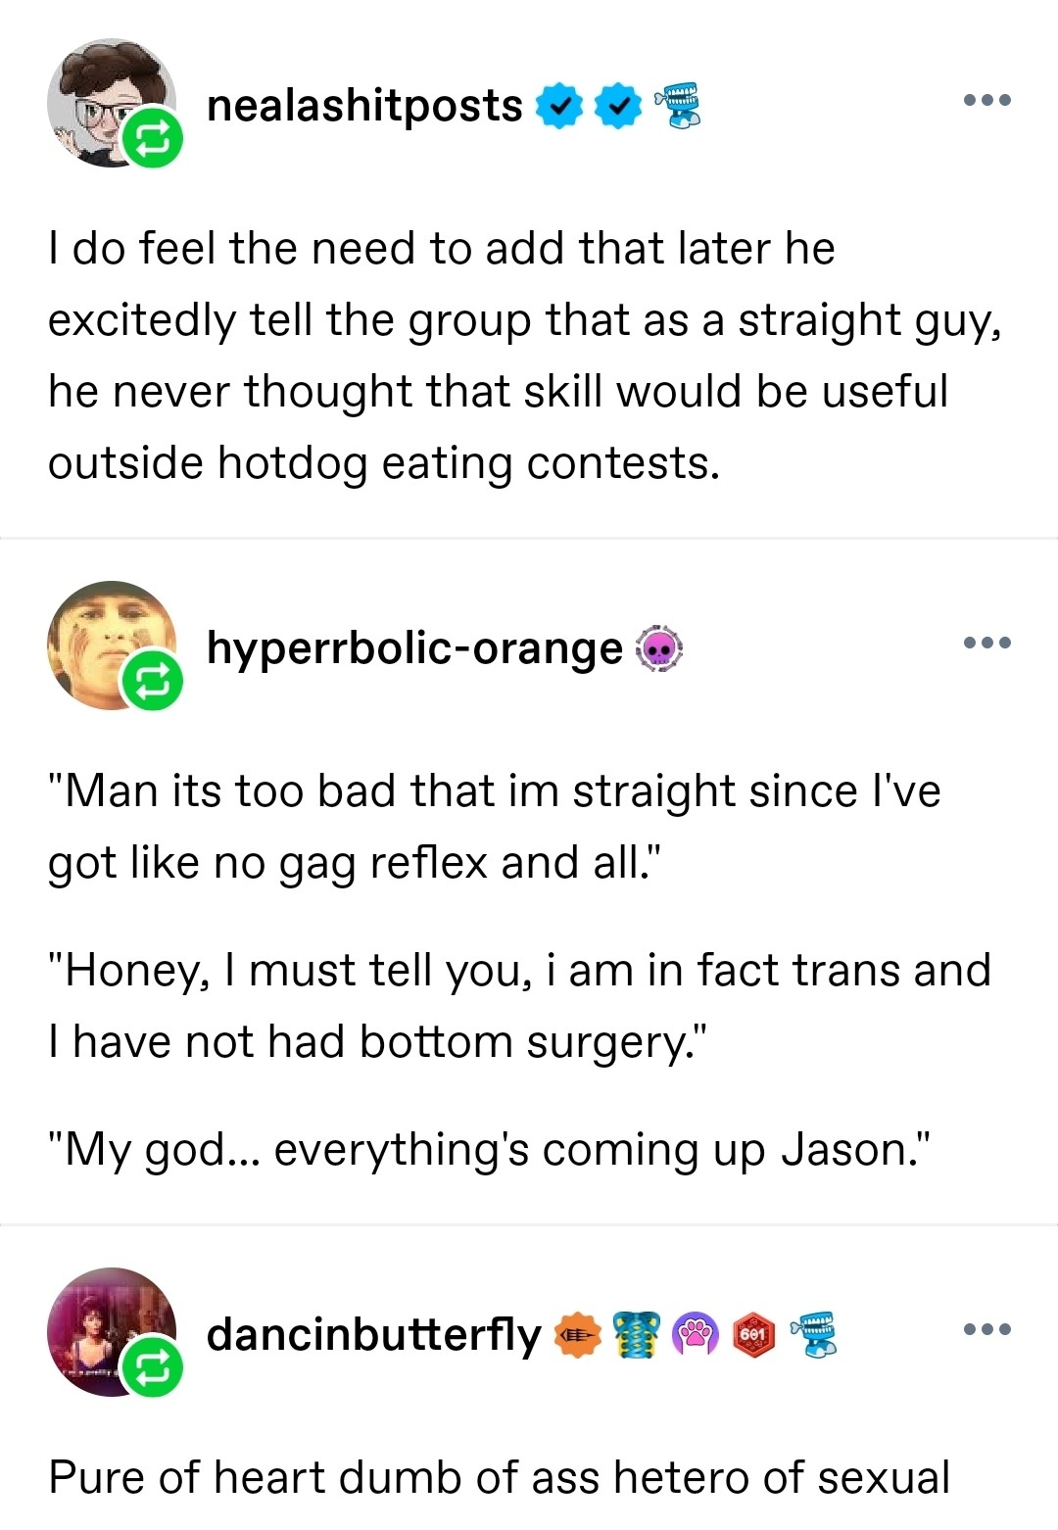Click the purple skull badge
The width and height of the screenshot is (1058, 1530).
point(659,648)
